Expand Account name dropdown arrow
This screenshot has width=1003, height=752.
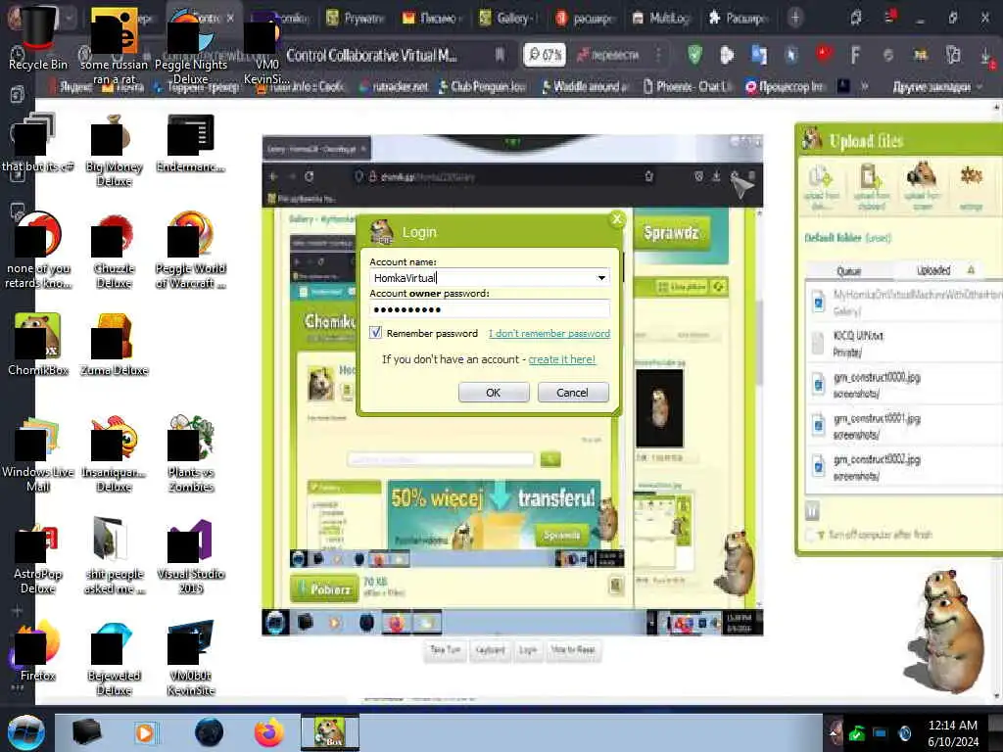601,277
